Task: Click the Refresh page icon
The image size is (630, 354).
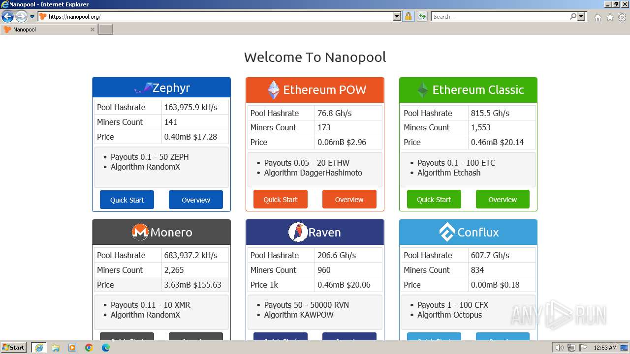Action: (x=422, y=17)
